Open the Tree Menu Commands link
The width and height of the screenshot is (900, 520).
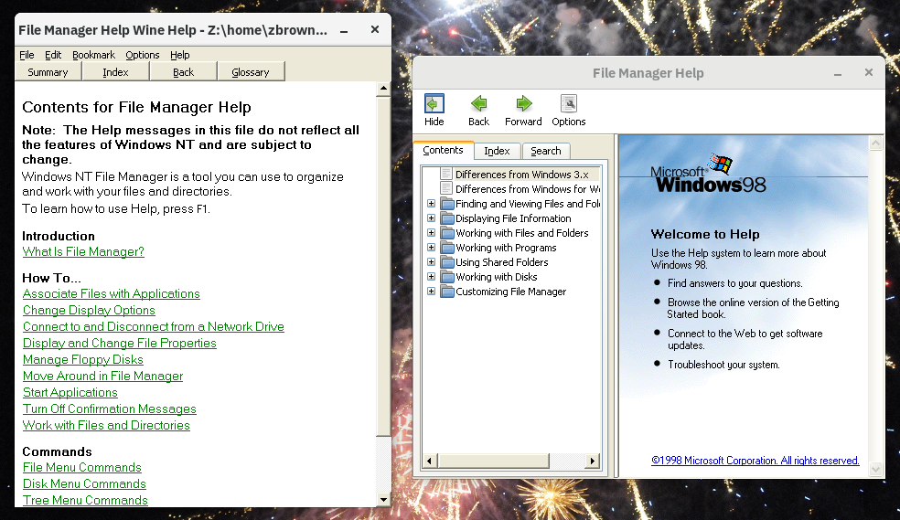pos(85,501)
